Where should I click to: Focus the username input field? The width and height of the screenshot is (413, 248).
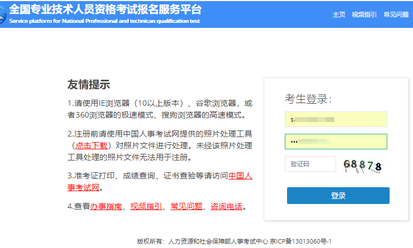tap(336, 119)
